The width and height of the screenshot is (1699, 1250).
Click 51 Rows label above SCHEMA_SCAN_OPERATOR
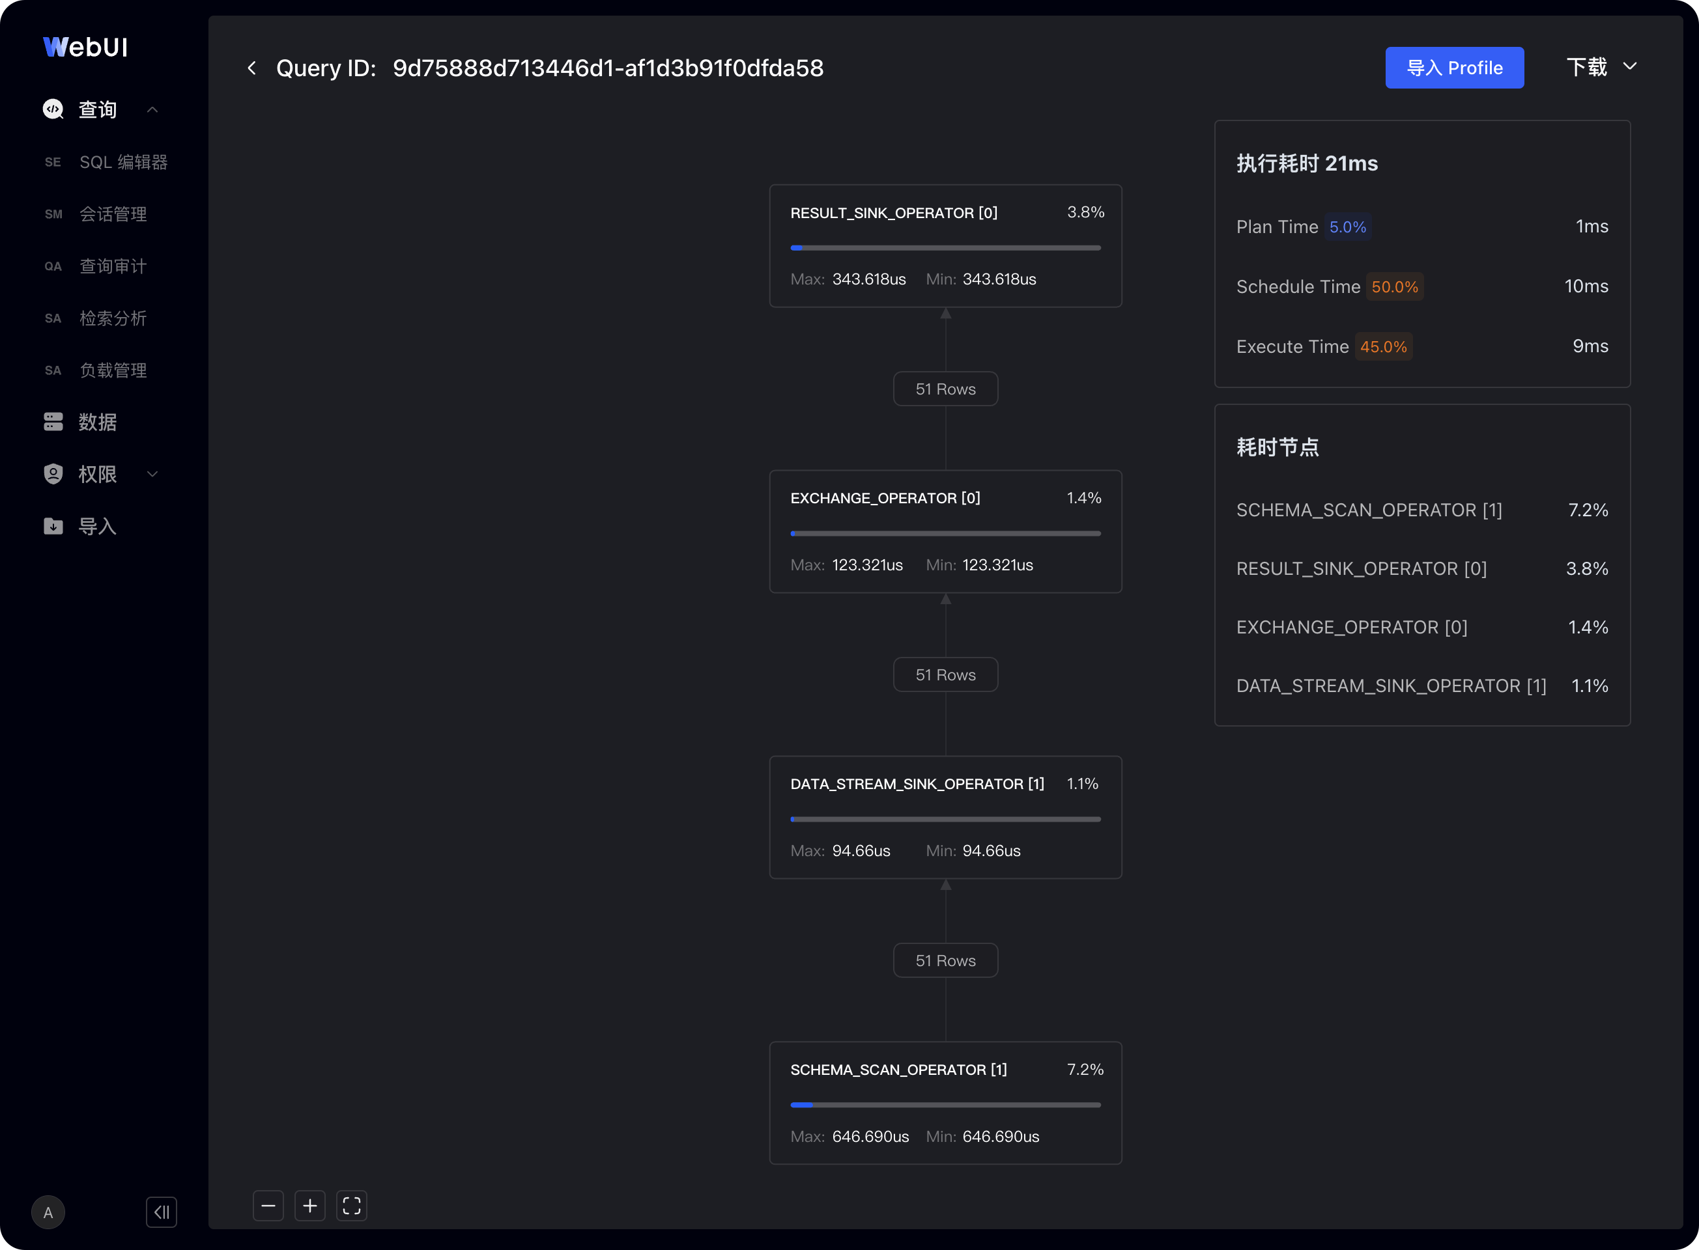pyautogui.click(x=946, y=960)
